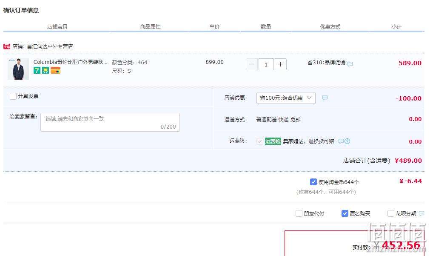Click the 店铺宝贝 column header
This screenshot has height=256, width=430.
click(x=57, y=27)
